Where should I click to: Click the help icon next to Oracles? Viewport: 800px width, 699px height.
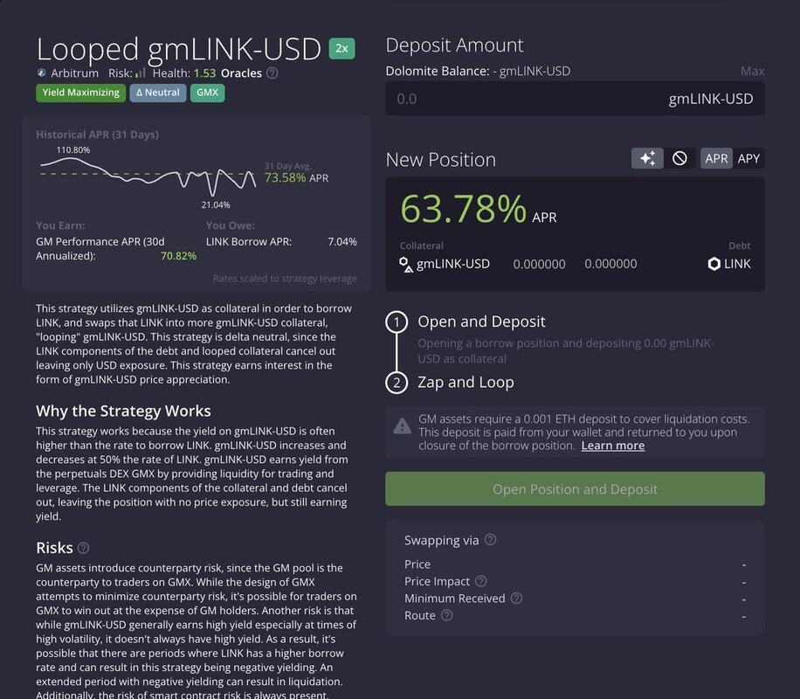(272, 73)
